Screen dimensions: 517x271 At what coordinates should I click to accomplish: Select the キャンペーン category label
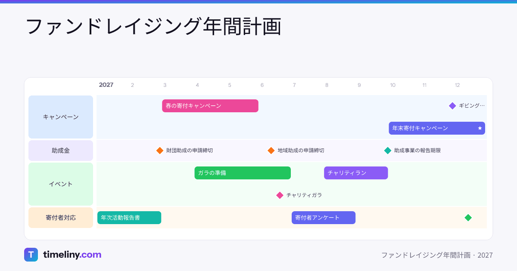pos(61,117)
